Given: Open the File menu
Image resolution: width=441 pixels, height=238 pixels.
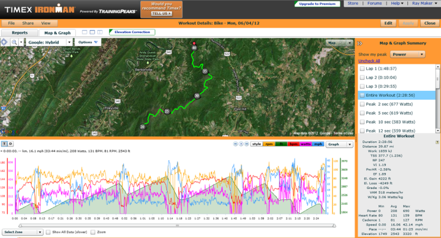Looking at the screenshot, I should click(11, 23).
